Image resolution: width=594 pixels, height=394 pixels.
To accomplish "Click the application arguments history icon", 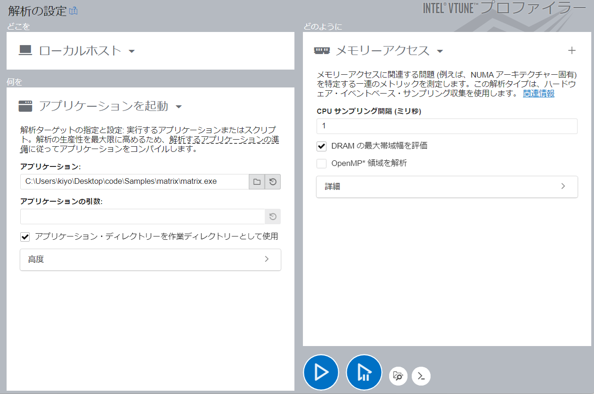I will coord(273,217).
